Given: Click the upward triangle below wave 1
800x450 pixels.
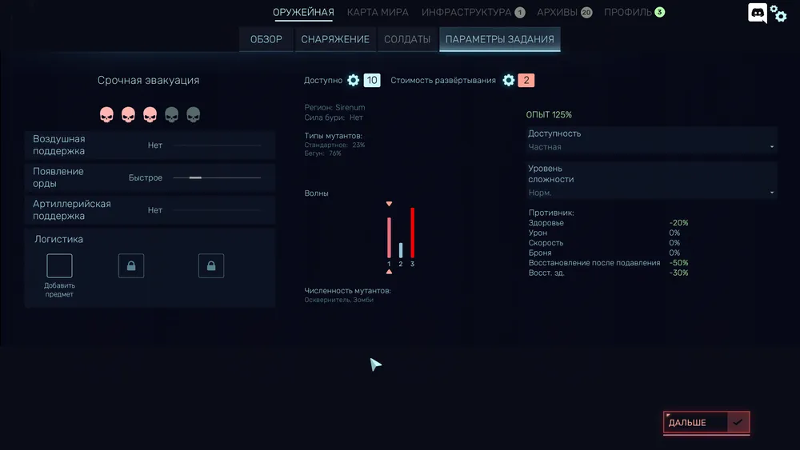Looking at the screenshot, I should 390,272.
